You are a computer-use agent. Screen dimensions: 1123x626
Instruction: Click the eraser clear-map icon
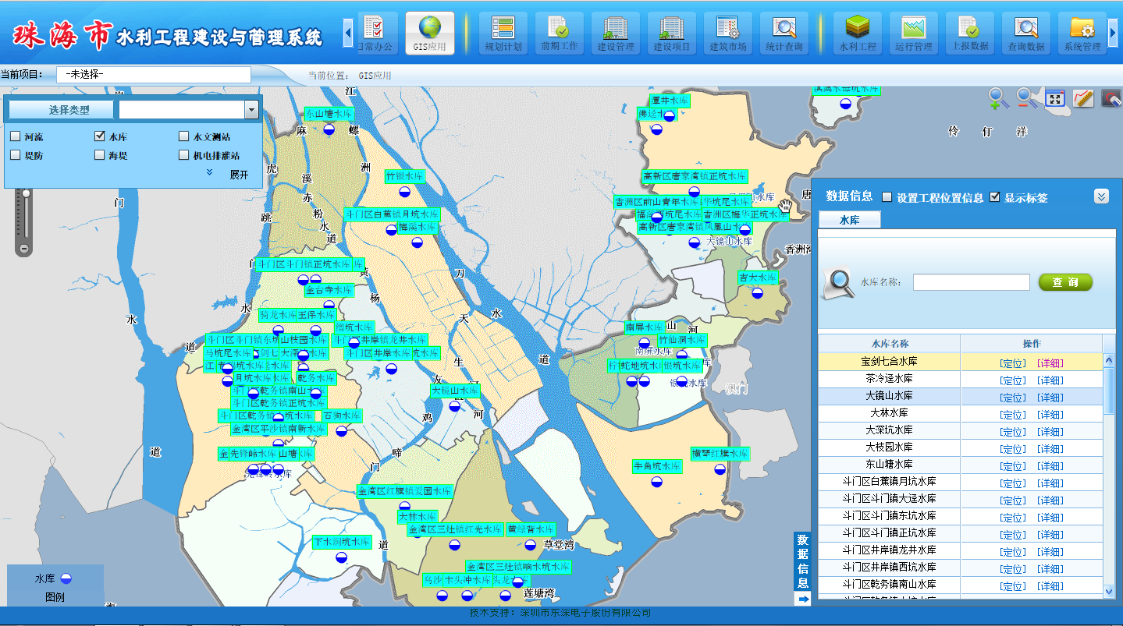coord(1111,98)
